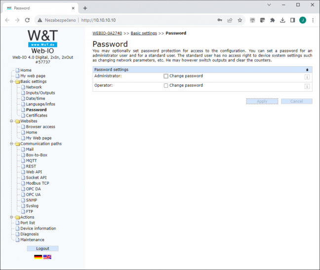320x270 pixels.
Task: Toggle the Chrome side panel icon
Action: [293, 20]
